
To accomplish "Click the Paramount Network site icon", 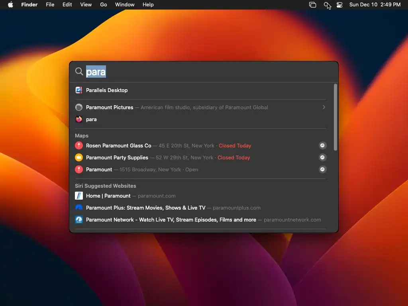I will 79,220.
